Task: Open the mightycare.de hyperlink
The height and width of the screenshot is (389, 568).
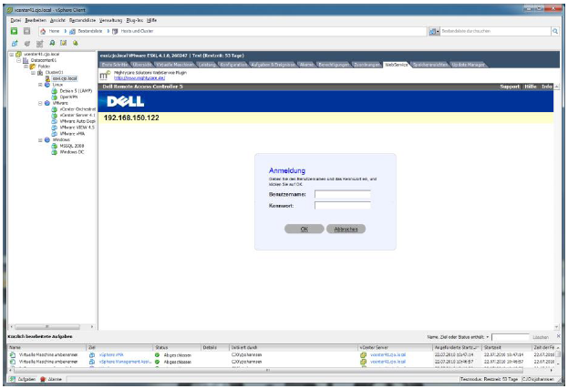Action: [139, 78]
